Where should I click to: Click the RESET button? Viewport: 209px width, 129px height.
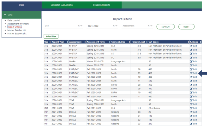tap(186, 27)
